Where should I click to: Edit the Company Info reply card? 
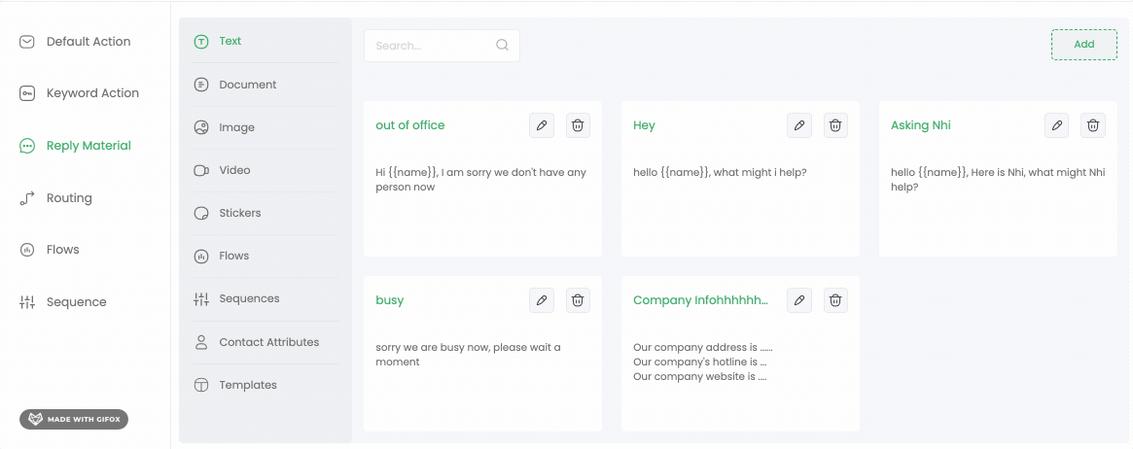[799, 300]
